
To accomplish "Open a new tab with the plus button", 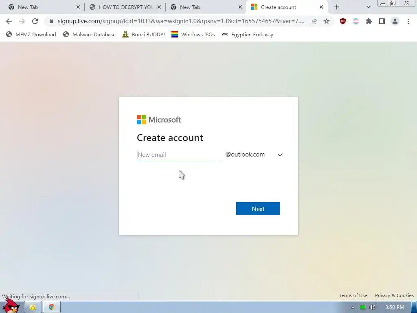I will point(337,7).
